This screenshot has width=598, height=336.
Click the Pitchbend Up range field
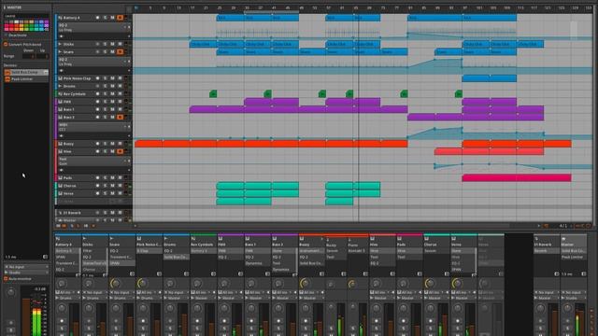point(42,56)
